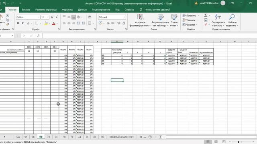The height and width of the screenshot is (144, 257).
Task: Decrease font size with the small A icon
Action: tap(57, 17)
